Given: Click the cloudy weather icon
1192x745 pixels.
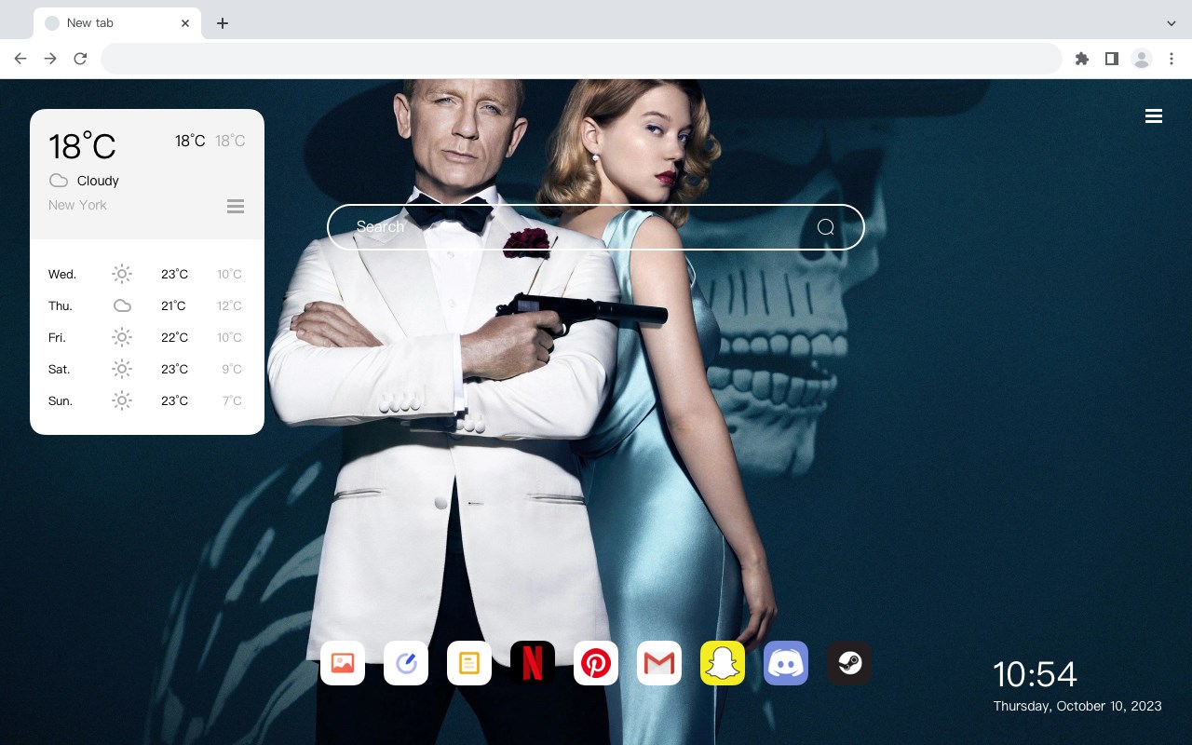Looking at the screenshot, I should [59, 181].
